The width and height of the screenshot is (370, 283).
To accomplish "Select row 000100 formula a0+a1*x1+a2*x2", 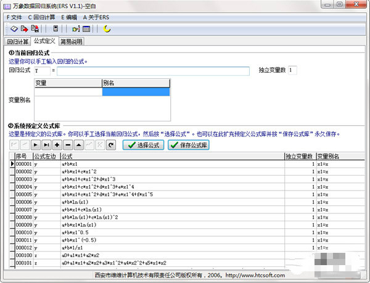I will click(x=187, y=255).
